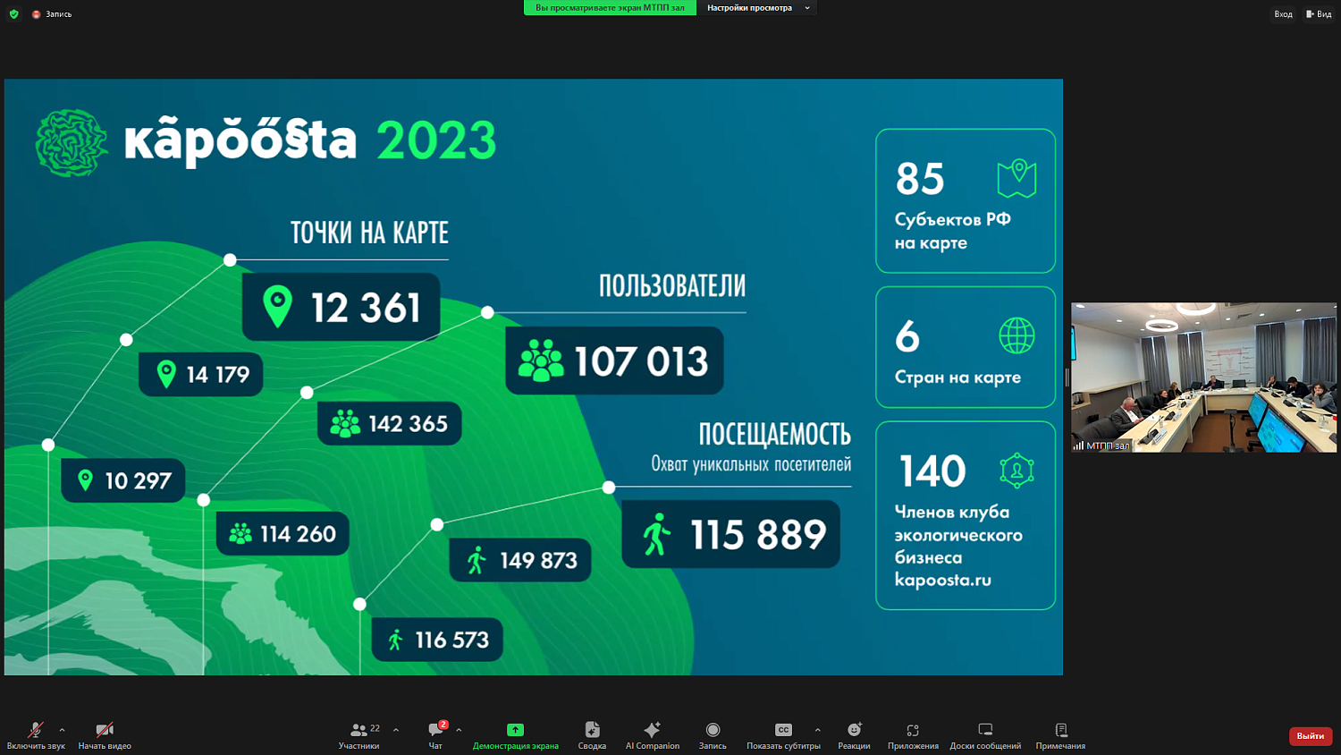Open the Участники participants panel

[x=359, y=734]
